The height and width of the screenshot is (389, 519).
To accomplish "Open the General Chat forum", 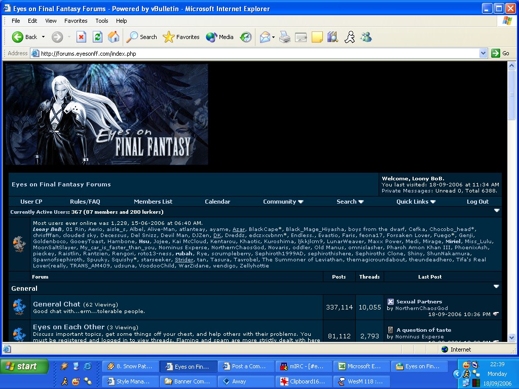I will click(x=57, y=304).
